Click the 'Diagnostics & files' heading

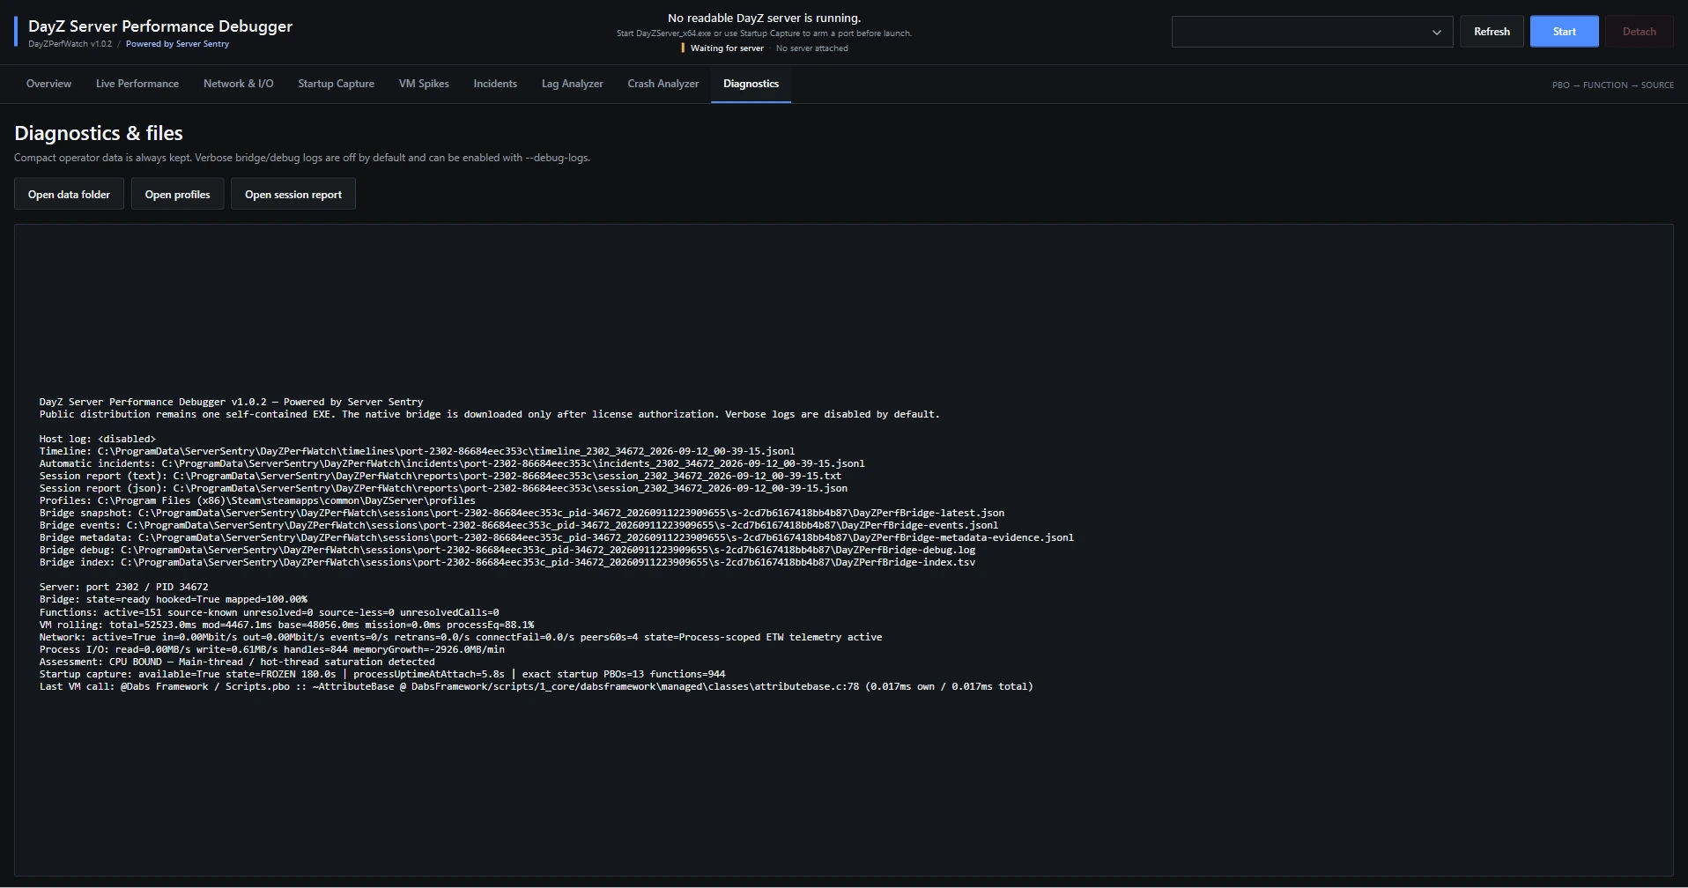99,134
